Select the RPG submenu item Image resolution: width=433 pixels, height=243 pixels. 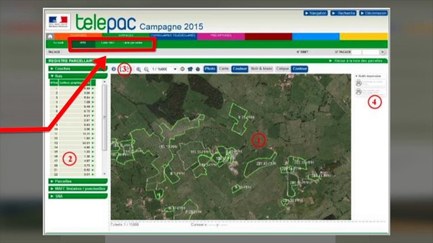pos(83,43)
